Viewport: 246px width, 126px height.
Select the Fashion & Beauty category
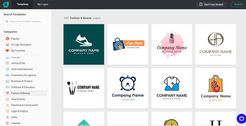coord(25,93)
